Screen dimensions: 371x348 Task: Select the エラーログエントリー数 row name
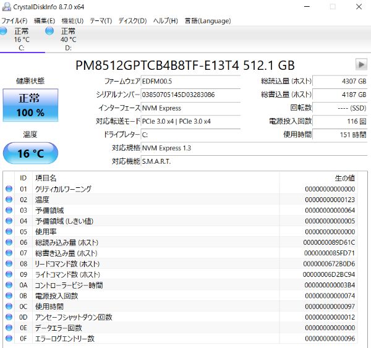[64, 339]
